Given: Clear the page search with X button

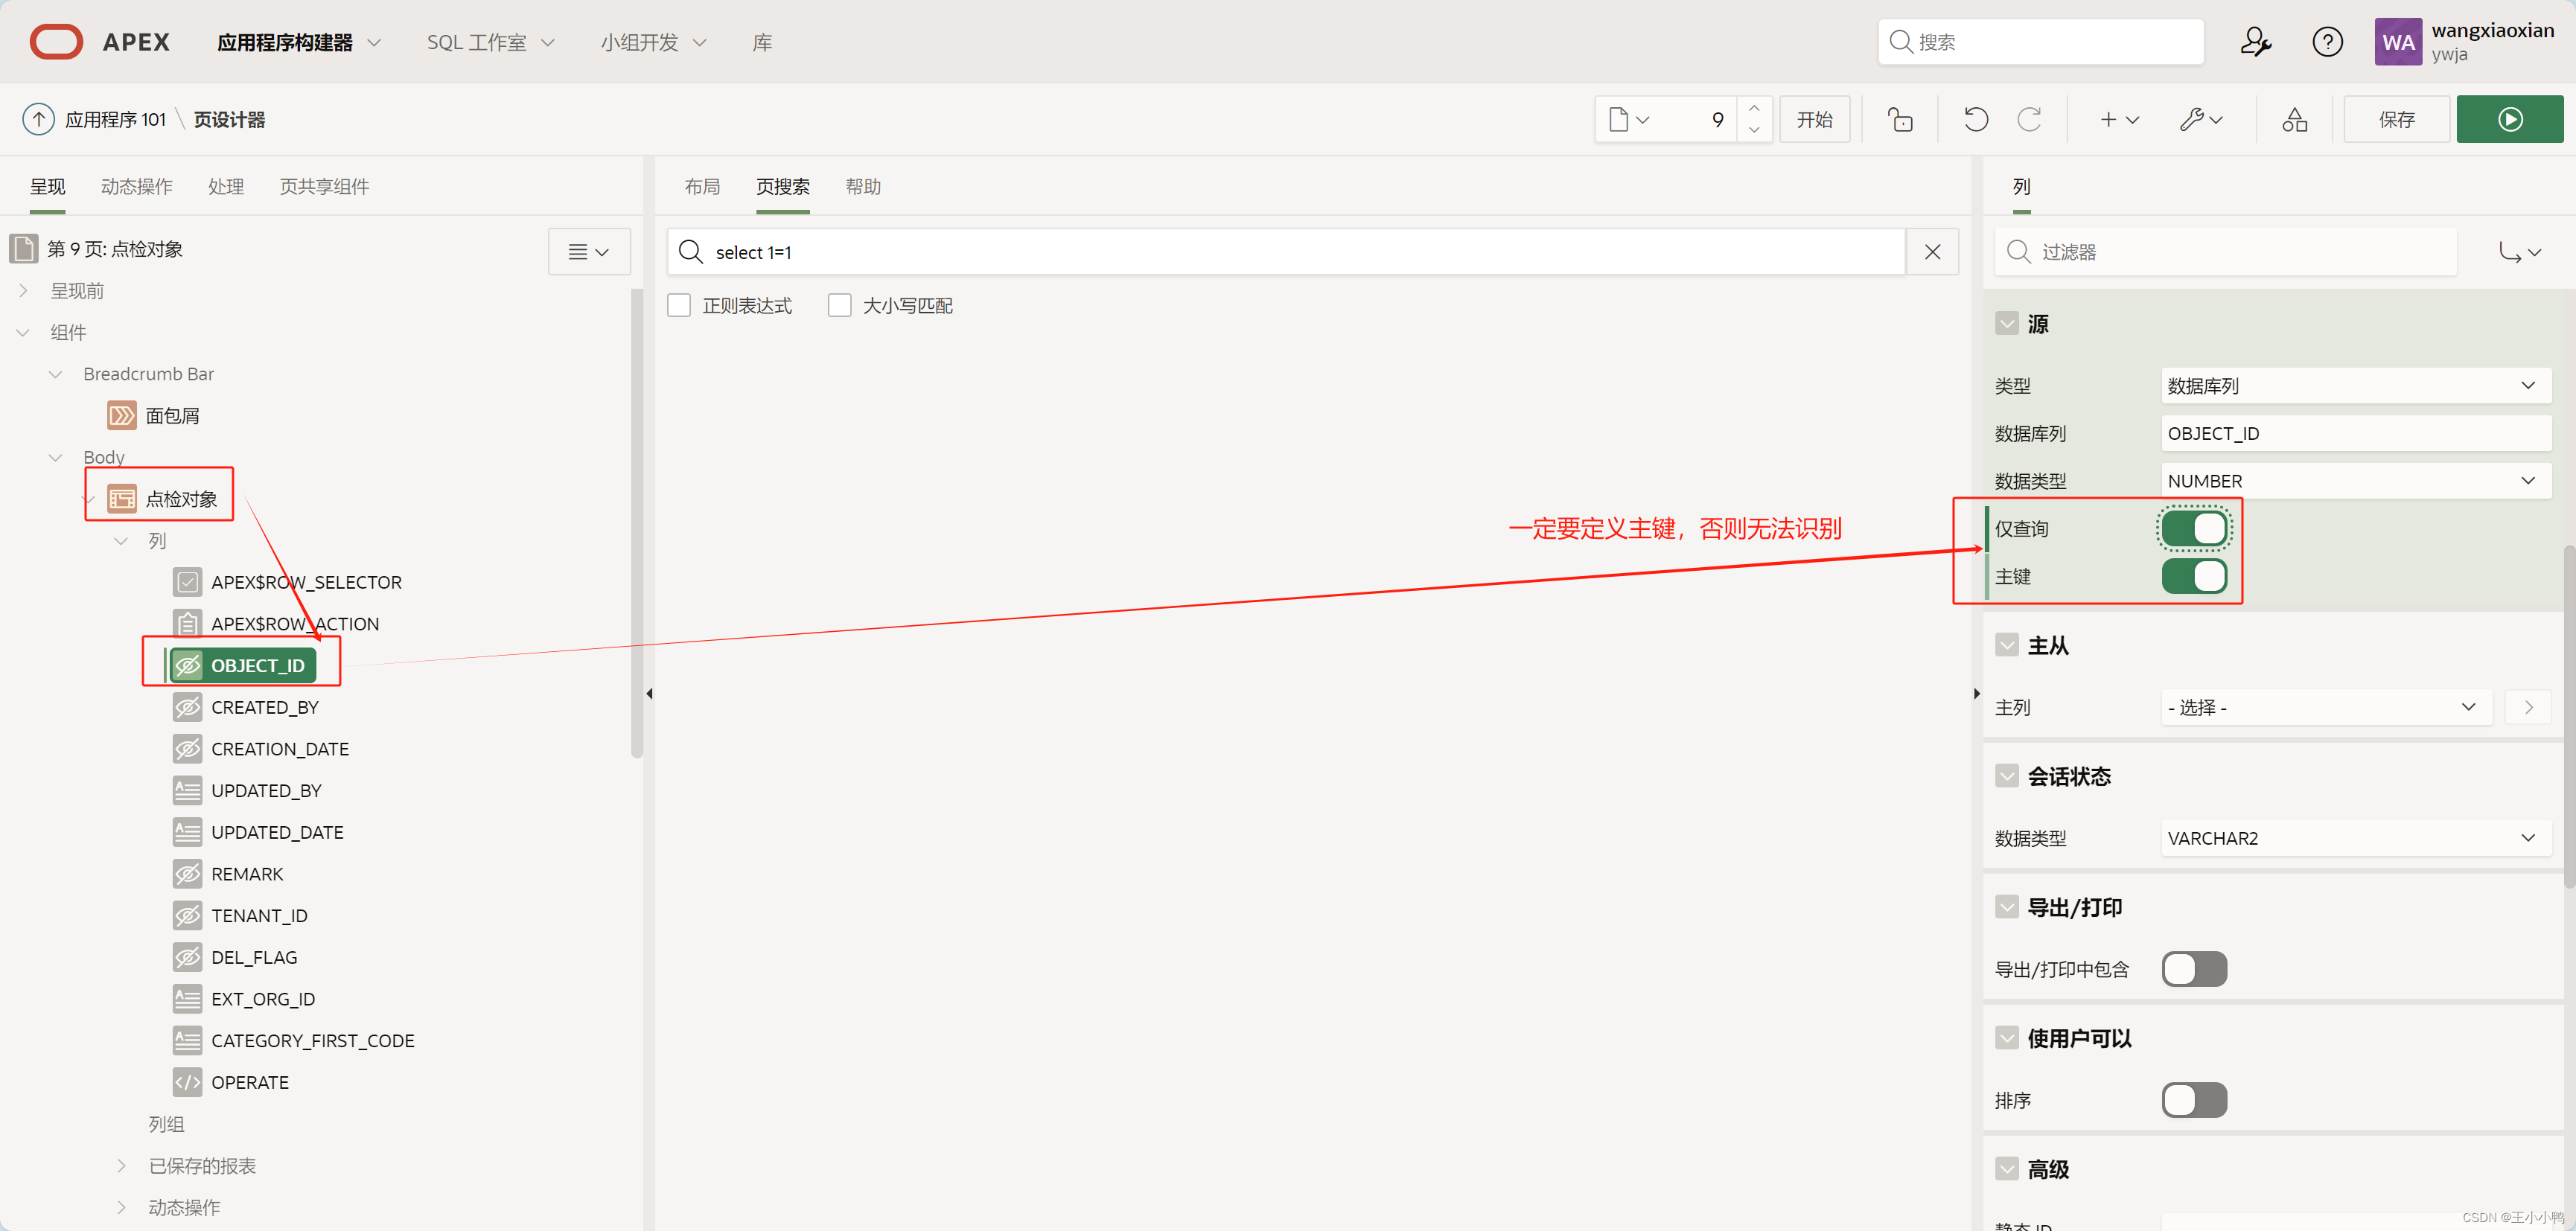Looking at the screenshot, I should [1932, 252].
